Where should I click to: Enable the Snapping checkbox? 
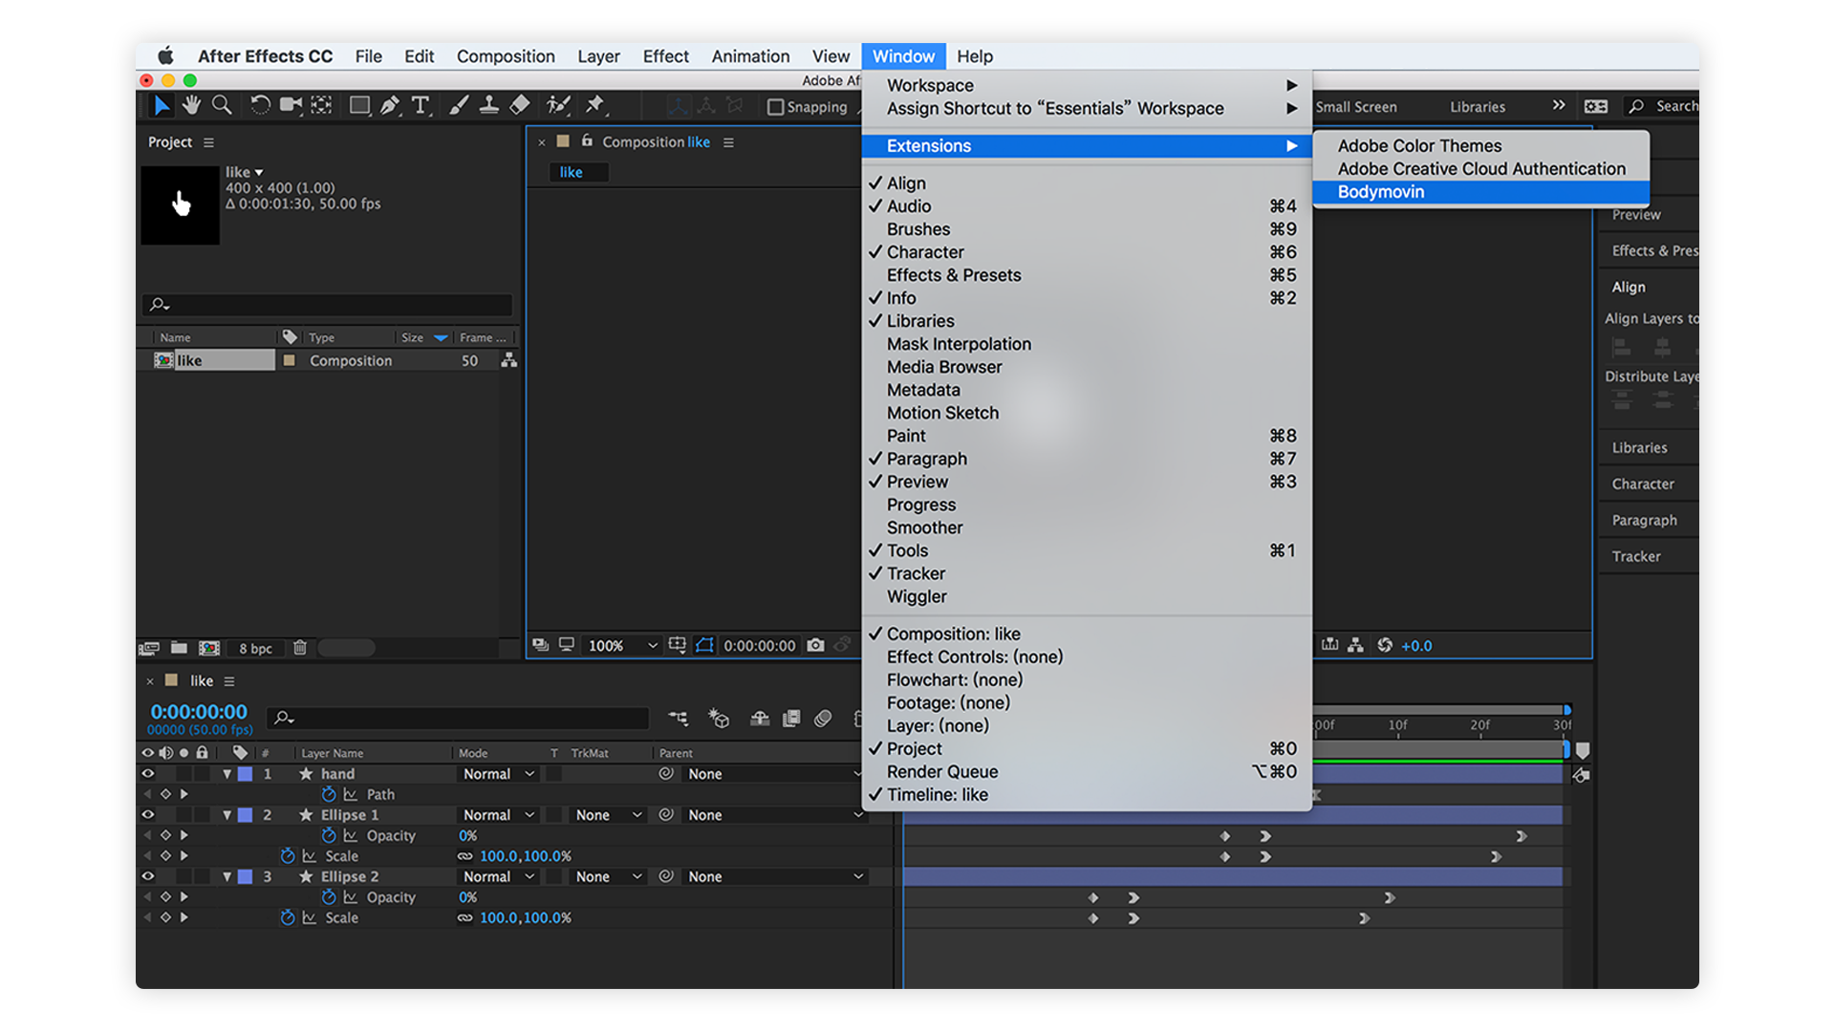click(775, 107)
